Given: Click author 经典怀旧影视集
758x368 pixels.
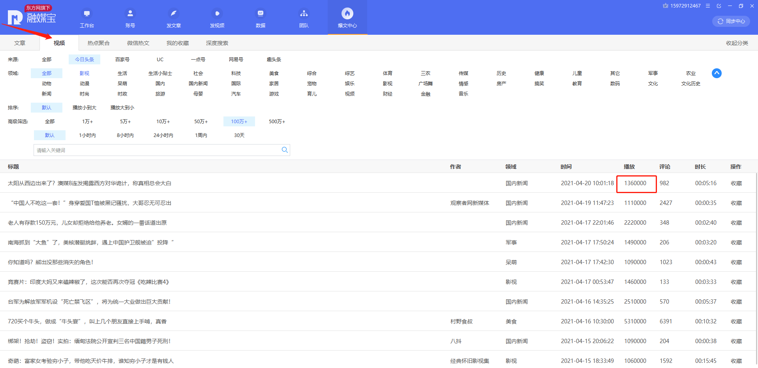Looking at the screenshot, I should click(x=470, y=361).
